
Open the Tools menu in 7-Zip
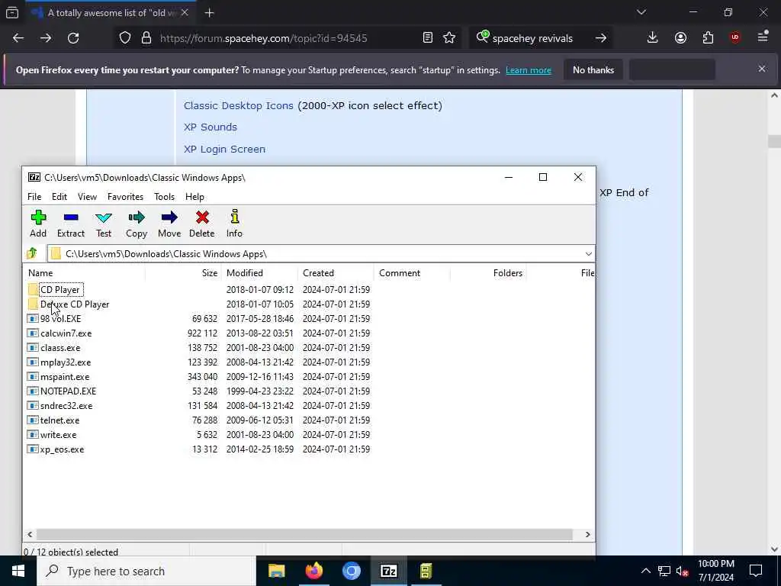tap(165, 197)
